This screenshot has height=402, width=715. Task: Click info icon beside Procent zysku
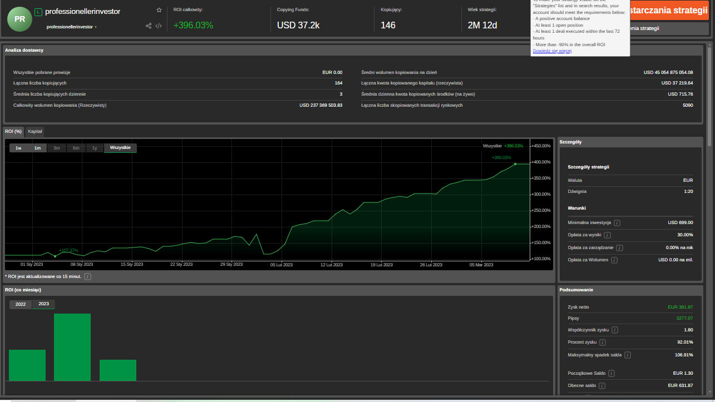pyautogui.click(x=603, y=342)
